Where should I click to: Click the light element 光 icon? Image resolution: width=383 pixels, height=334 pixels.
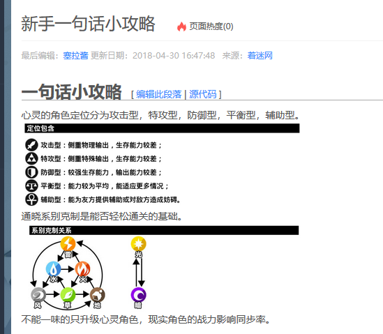[x=139, y=243]
